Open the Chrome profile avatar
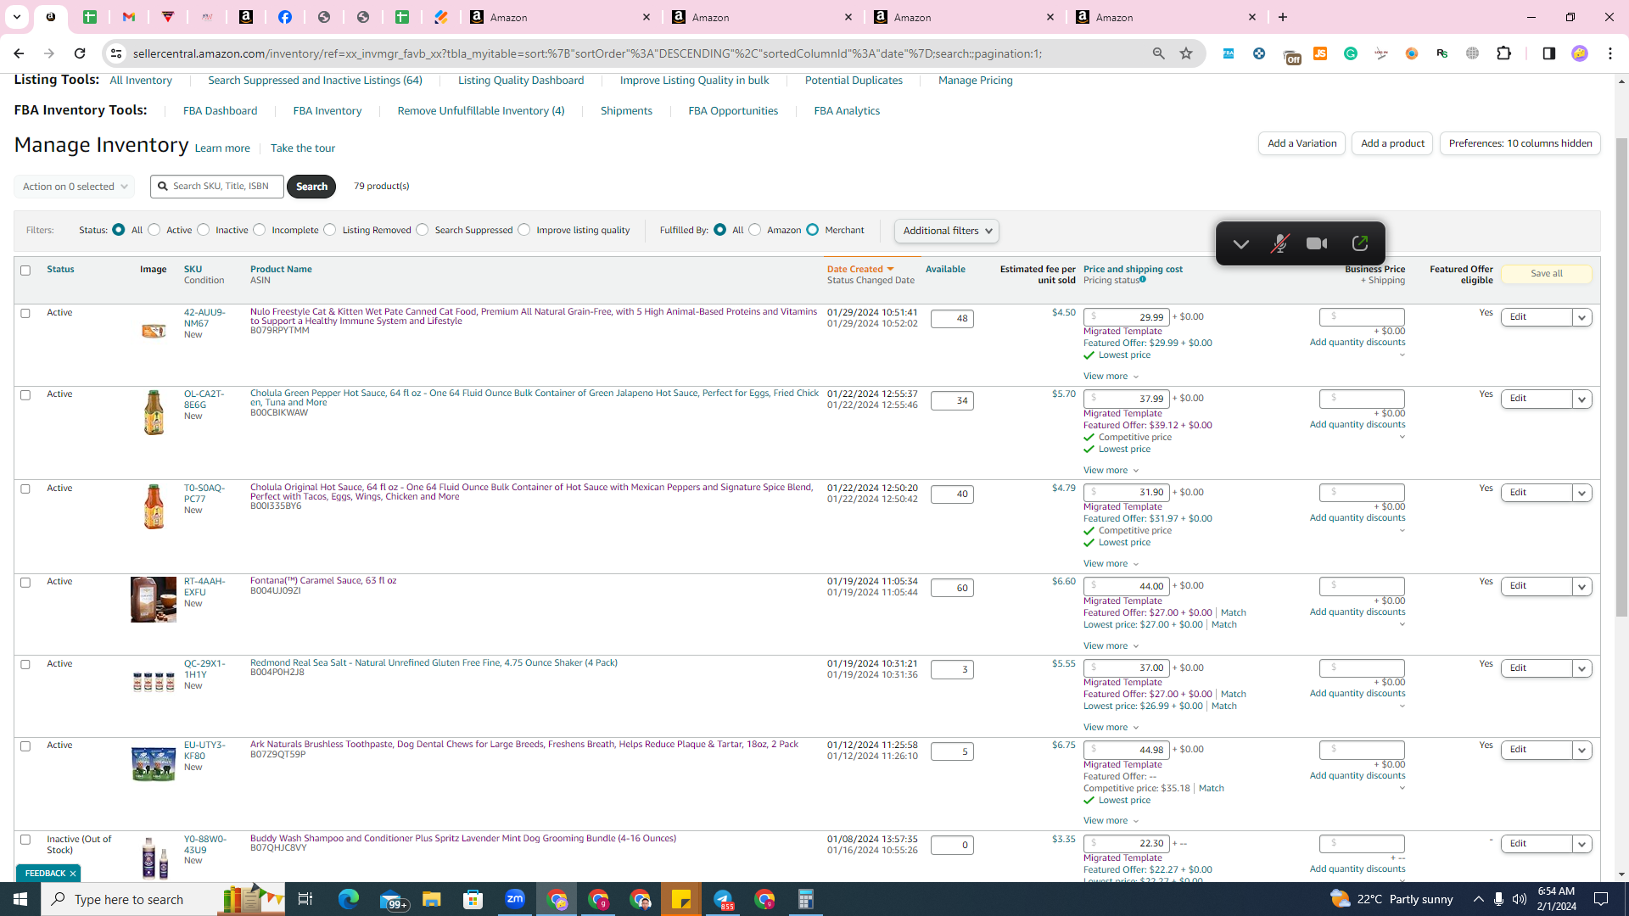Screen dimensions: 1629x916 [x=1579, y=53]
